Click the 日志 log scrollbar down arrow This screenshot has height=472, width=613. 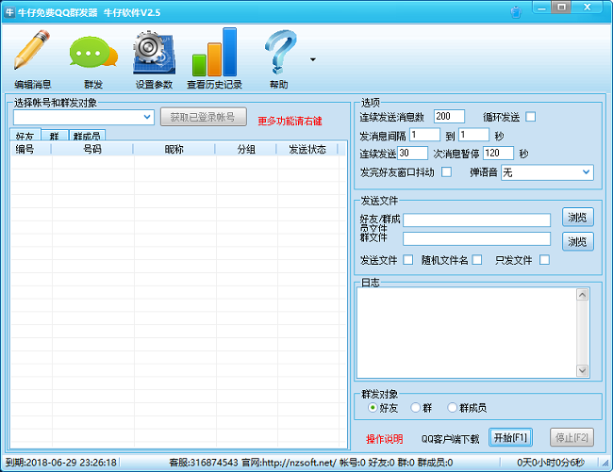coord(583,370)
